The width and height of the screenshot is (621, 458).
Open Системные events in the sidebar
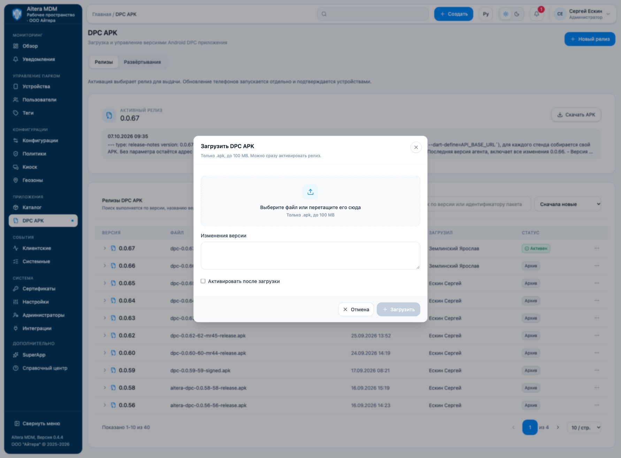pos(43,261)
